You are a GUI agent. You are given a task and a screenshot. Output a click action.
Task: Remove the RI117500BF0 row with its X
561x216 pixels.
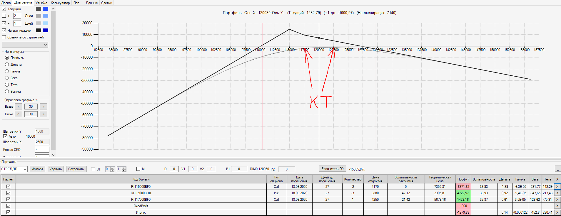(x=557, y=200)
